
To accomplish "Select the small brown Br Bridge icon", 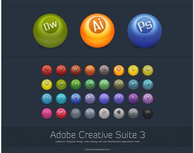I will (76, 70).
